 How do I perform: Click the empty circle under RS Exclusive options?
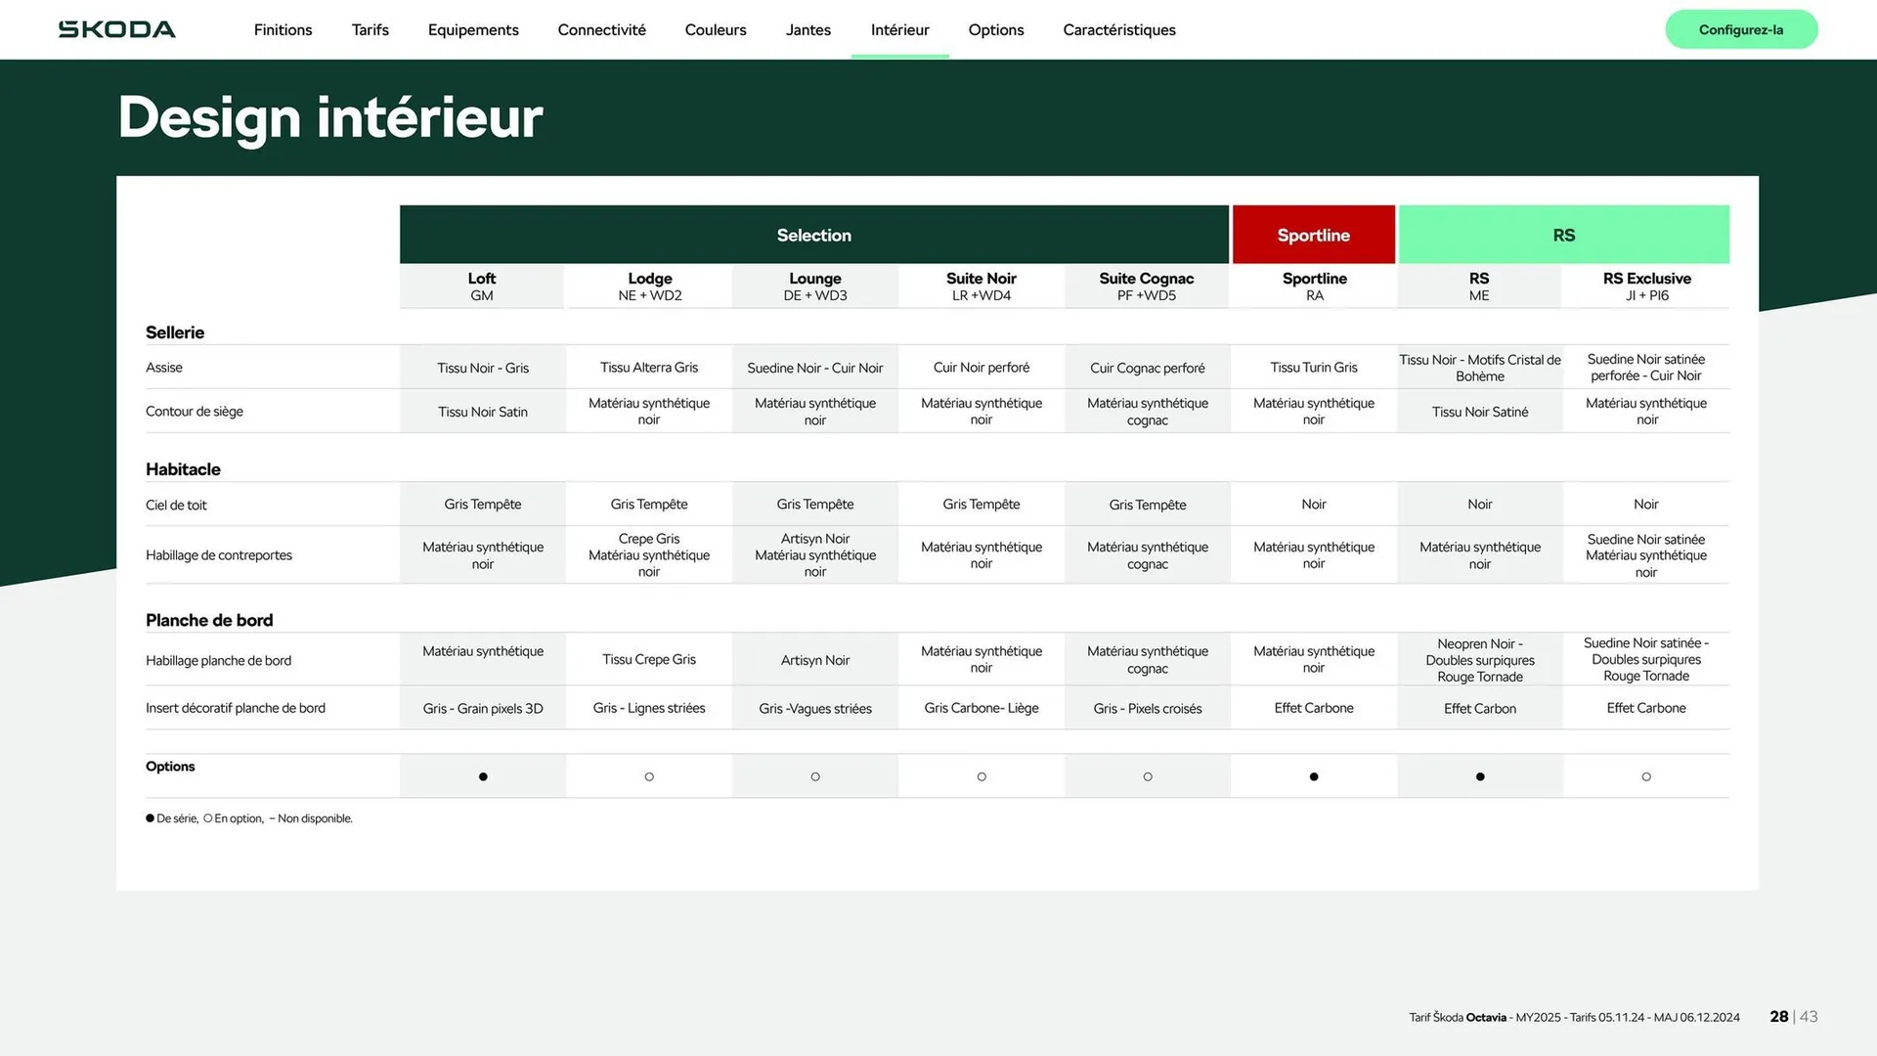[x=1646, y=776]
